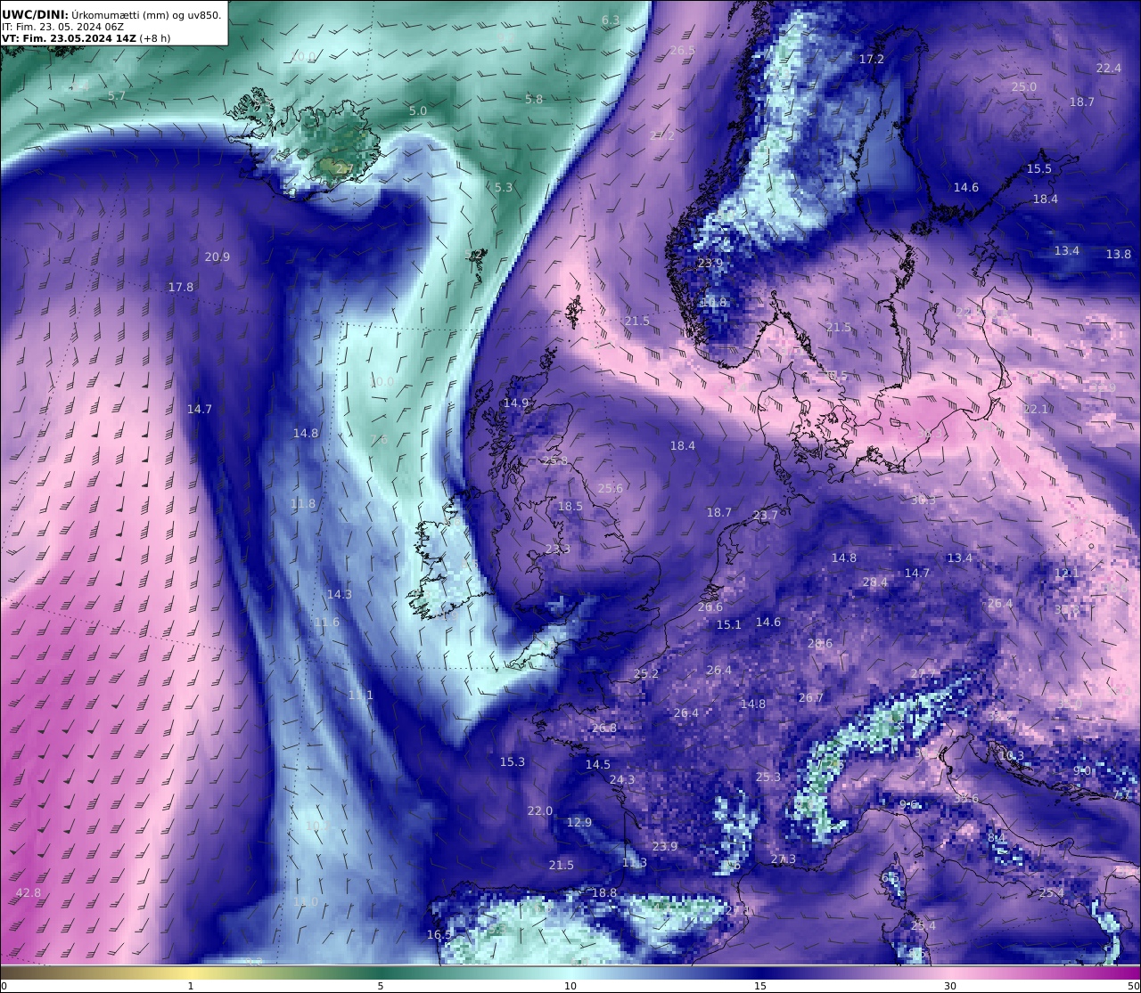Click the 25.2 value on the map
Screen dimensions: 1141x993
646,673
